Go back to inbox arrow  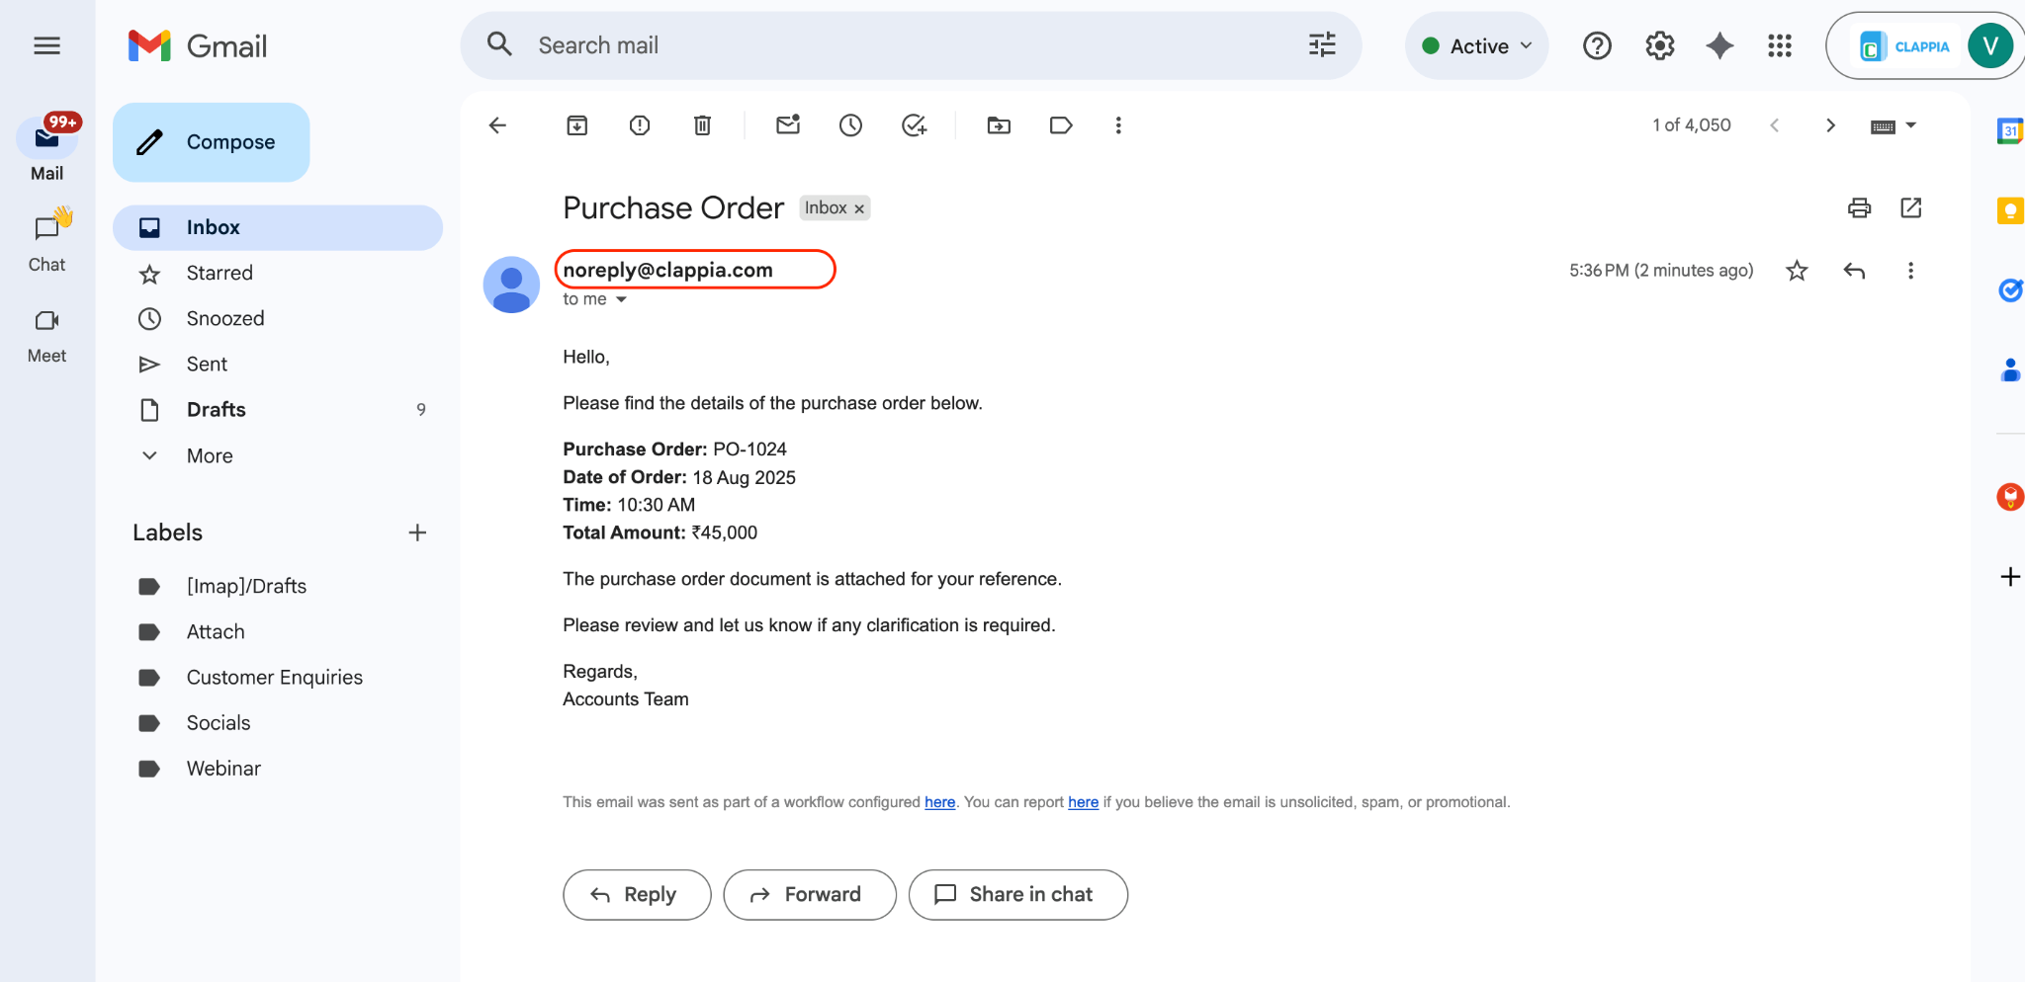[497, 125]
